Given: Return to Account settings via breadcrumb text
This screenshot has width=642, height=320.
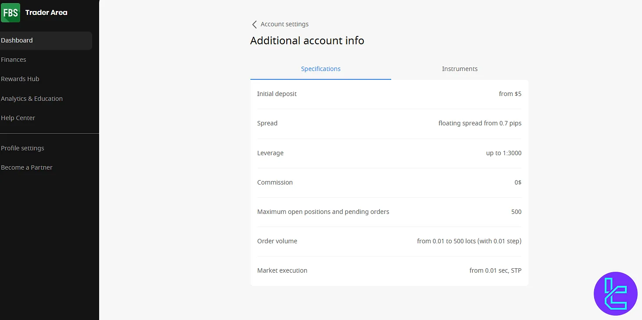Looking at the screenshot, I should pos(284,24).
